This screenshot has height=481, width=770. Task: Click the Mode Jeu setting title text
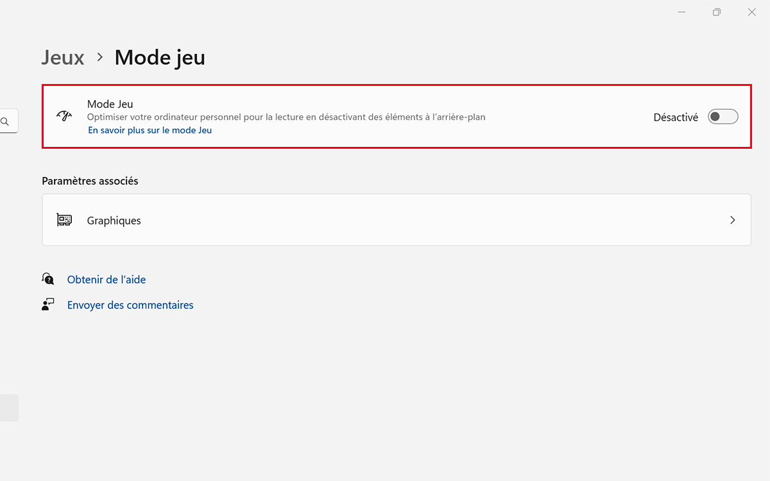(110, 104)
